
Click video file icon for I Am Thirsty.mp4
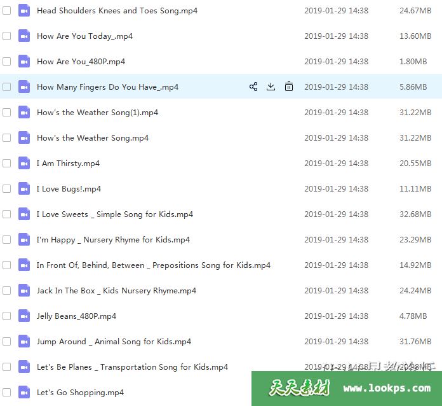pos(24,163)
